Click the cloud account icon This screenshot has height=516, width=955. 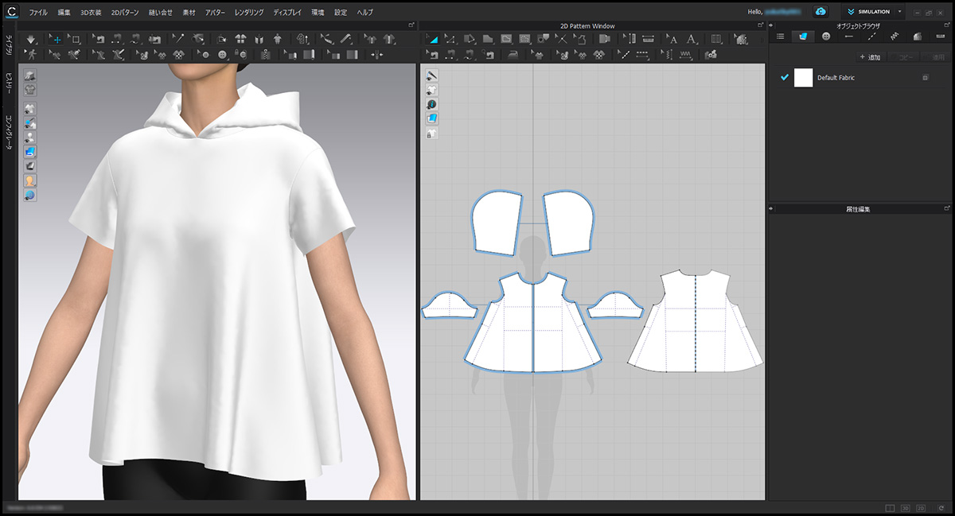[x=820, y=12]
